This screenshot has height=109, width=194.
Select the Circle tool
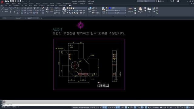pyautogui.click(x=10, y=10)
